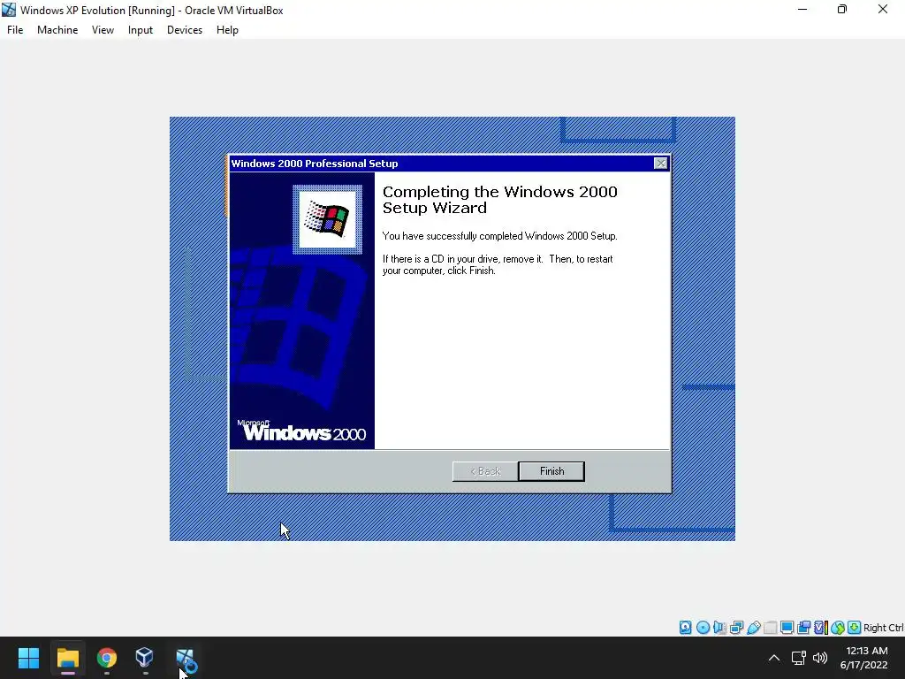Click the volume icon in system tray
905x679 pixels.
click(x=820, y=658)
